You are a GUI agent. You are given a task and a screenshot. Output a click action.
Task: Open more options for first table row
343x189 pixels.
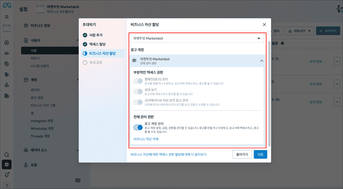pos(337,61)
